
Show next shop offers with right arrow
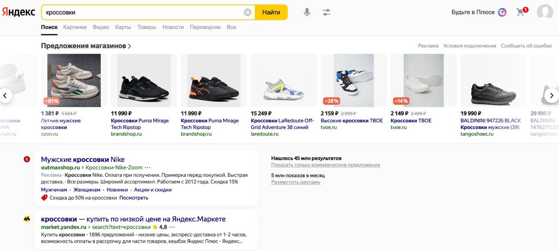click(551, 95)
